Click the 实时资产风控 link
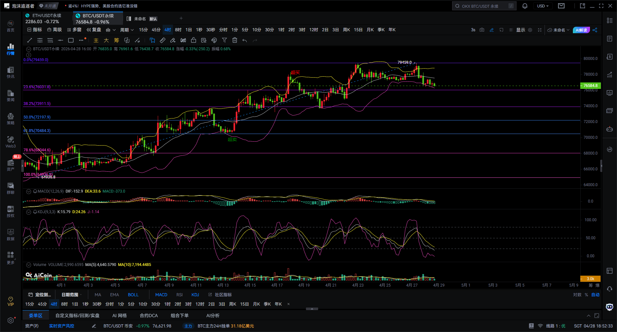The height and width of the screenshot is (332, 617). (x=62, y=326)
